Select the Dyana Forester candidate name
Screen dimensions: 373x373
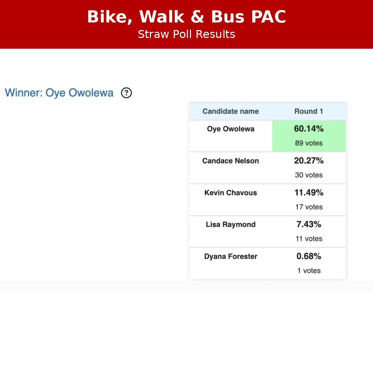pos(230,256)
